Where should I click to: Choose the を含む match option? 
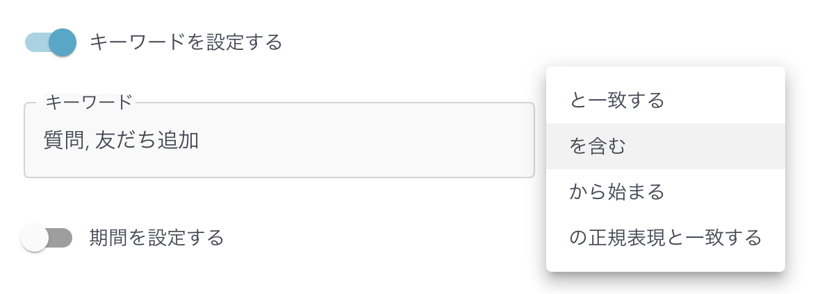[598, 146]
